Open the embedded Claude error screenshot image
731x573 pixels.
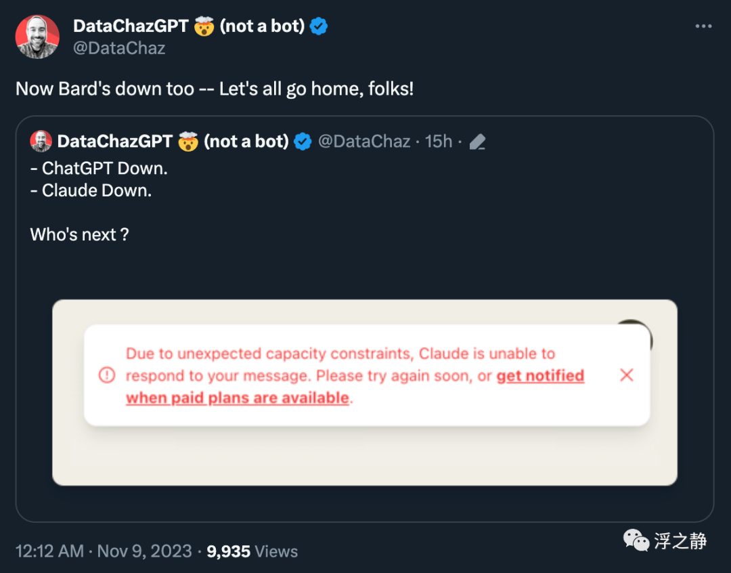[x=365, y=392]
